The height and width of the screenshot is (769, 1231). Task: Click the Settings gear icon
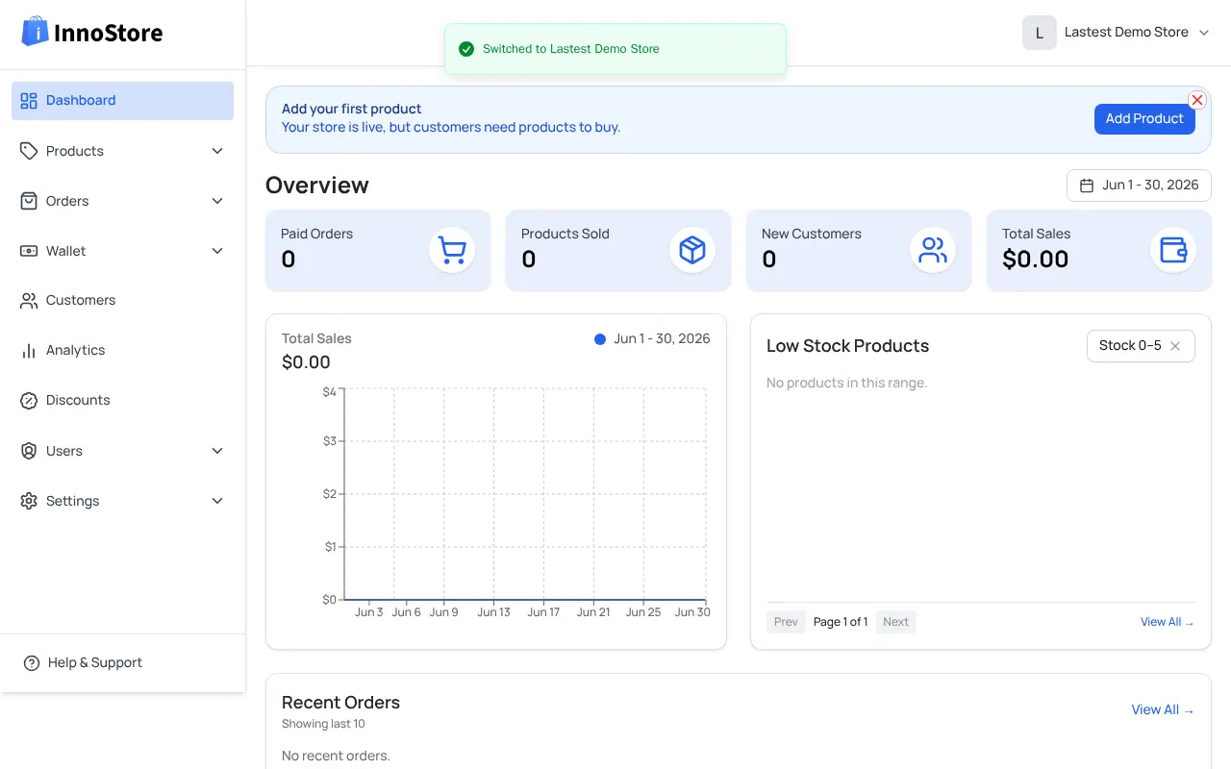tap(29, 501)
